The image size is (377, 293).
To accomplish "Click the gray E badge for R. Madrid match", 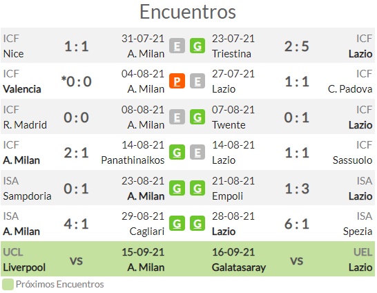I will [177, 117].
